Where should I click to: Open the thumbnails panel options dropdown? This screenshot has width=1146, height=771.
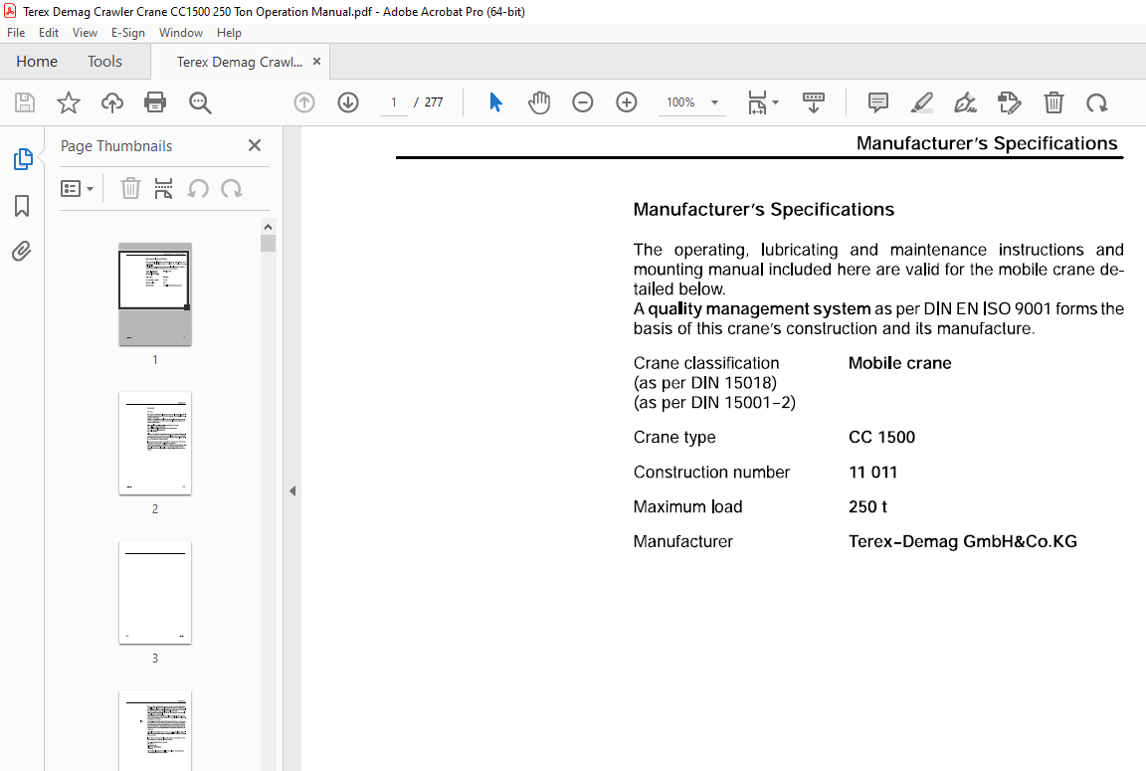[77, 189]
